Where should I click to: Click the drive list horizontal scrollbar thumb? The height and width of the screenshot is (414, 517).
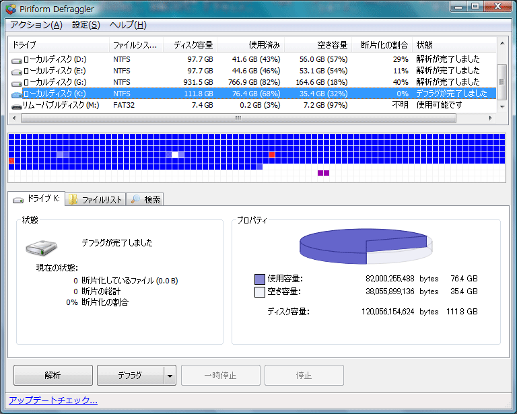pyautogui.click(x=238, y=118)
